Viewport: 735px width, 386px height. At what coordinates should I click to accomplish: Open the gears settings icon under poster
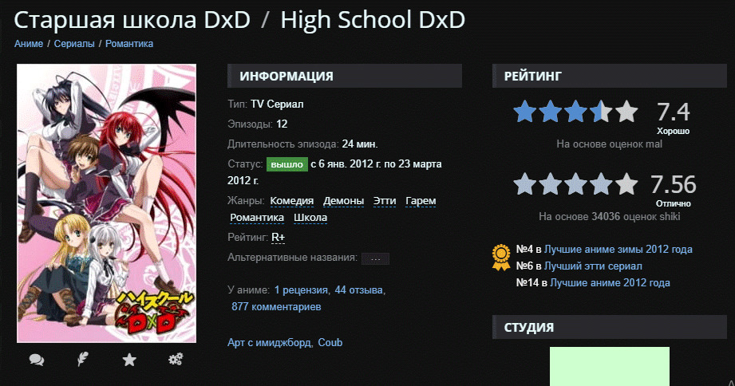click(176, 360)
